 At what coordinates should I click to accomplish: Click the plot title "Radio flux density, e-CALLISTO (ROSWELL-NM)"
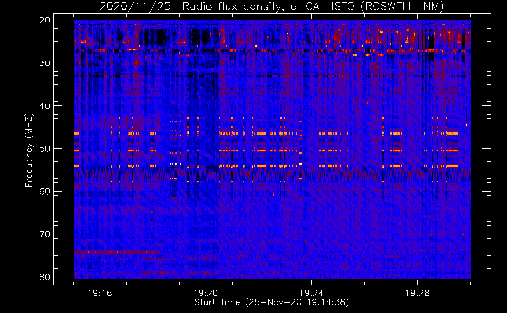[x=313, y=7]
